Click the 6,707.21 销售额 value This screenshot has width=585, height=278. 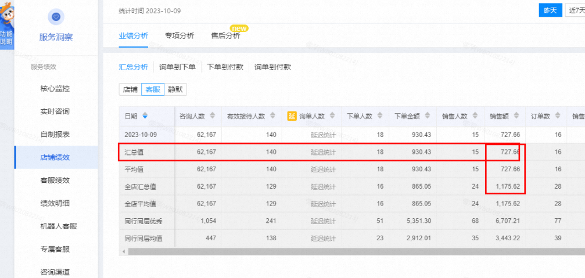pyautogui.click(x=508, y=221)
